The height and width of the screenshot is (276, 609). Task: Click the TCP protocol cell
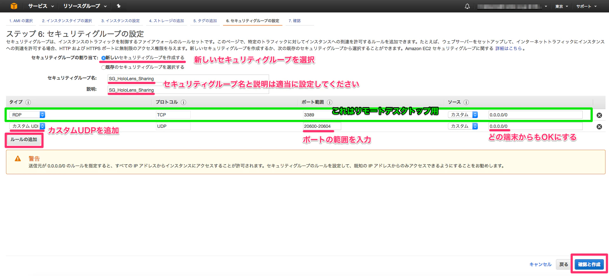[x=173, y=115]
